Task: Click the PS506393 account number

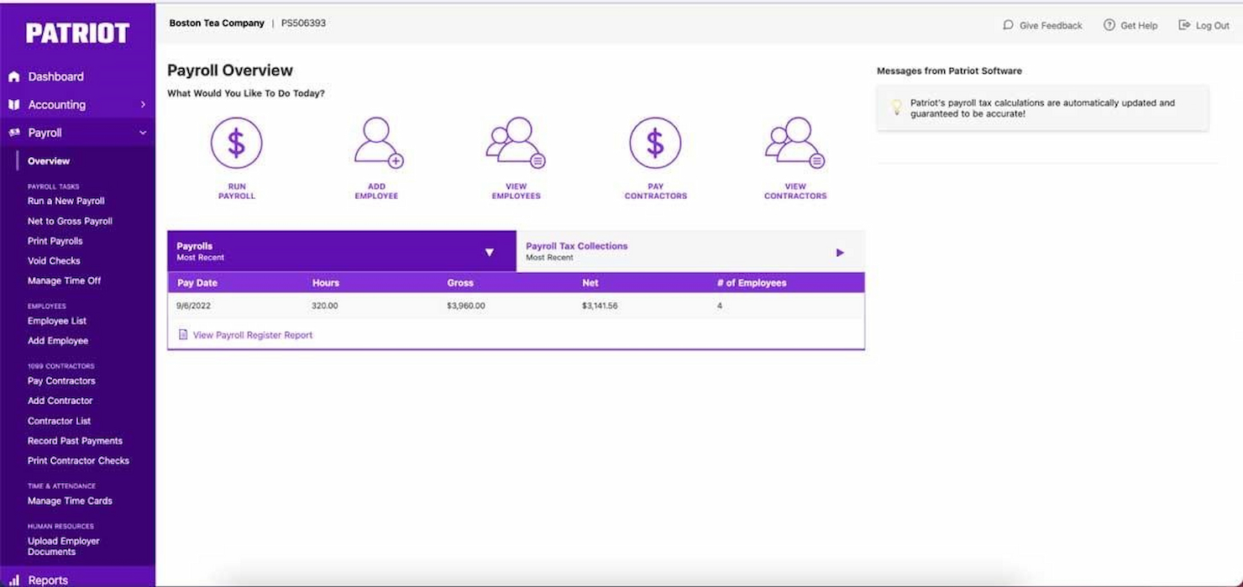Action: click(x=303, y=24)
